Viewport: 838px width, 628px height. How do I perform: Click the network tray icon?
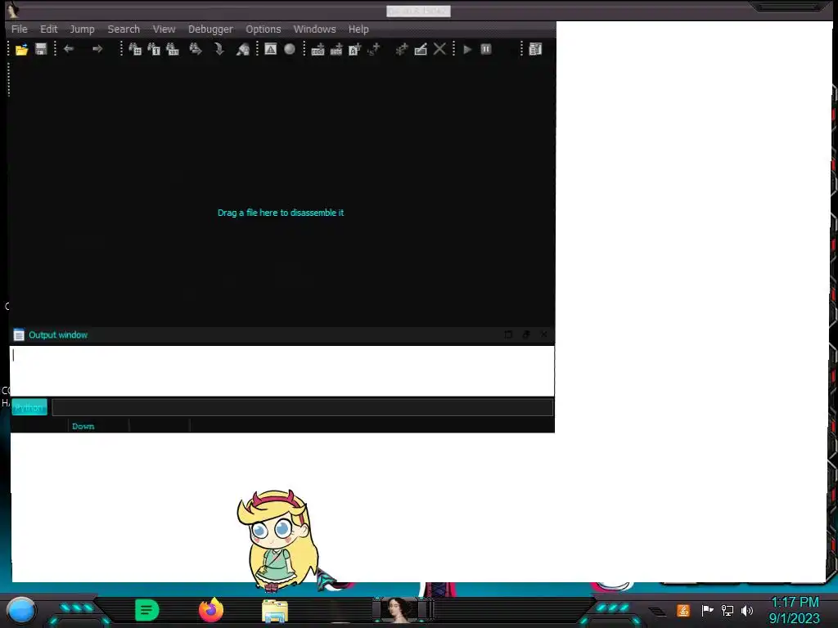click(728, 610)
